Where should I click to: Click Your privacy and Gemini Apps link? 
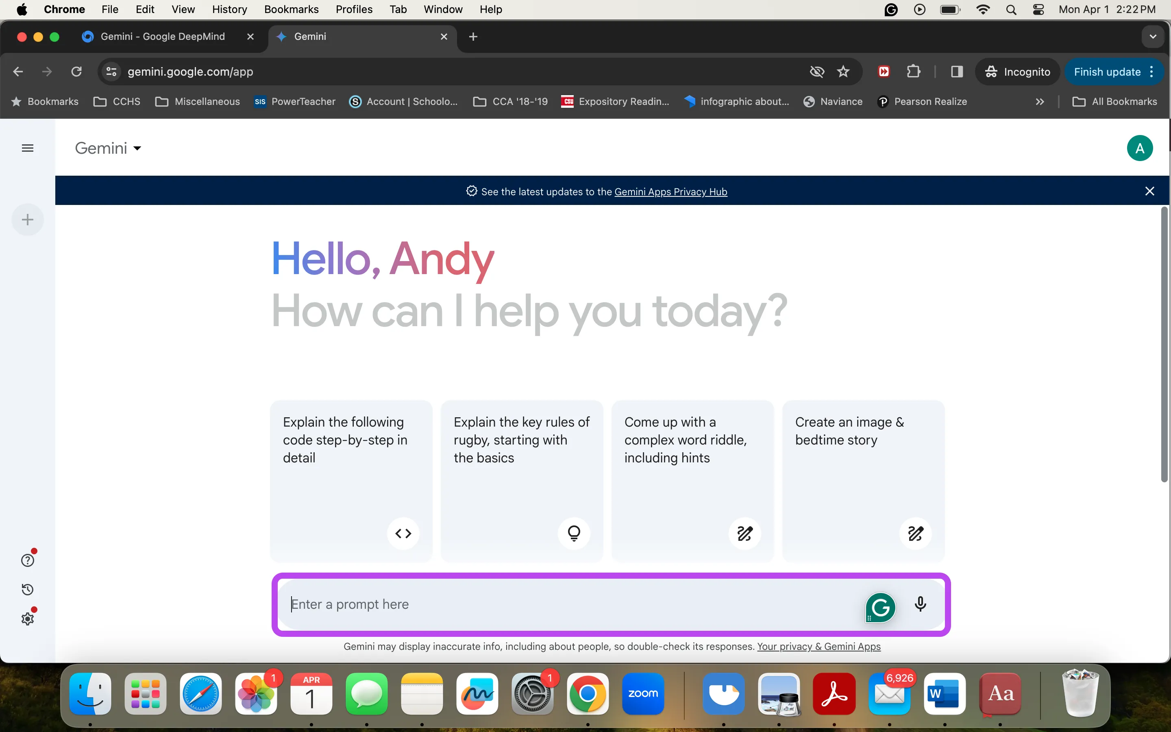pyautogui.click(x=818, y=646)
